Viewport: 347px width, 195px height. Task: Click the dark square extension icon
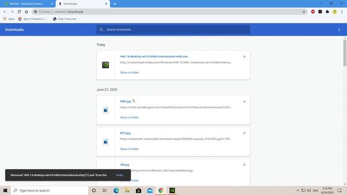click(320, 12)
